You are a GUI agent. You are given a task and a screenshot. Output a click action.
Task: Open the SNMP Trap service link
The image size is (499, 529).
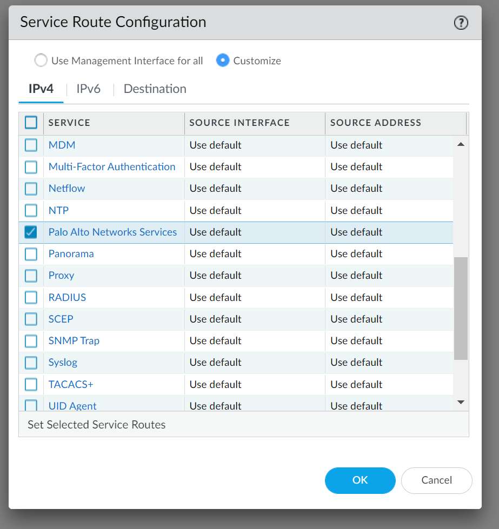[74, 340]
